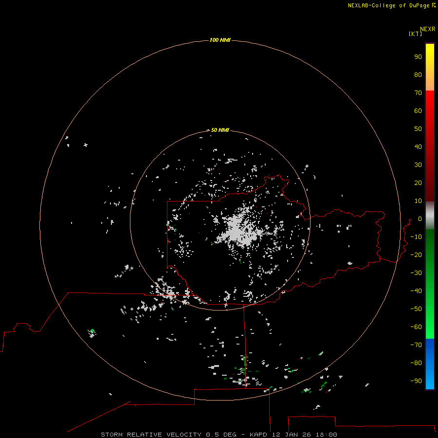Click the 100 NMI range ring label
Viewport: 438px width, 438px height.
click(220, 40)
